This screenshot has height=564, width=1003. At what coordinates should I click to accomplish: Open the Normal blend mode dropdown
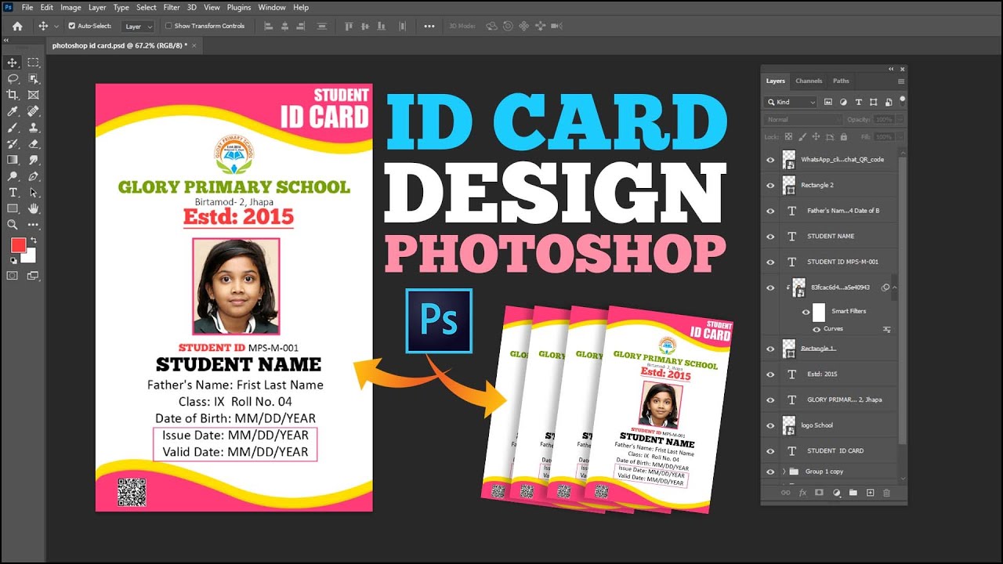(x=802, y=120)
